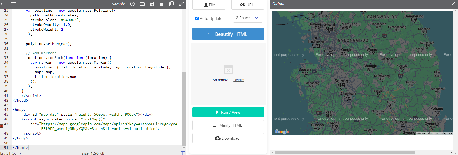Click the Download button
458x155 pixels.
click(x=228, y=138)
